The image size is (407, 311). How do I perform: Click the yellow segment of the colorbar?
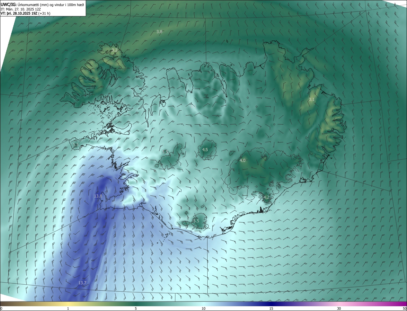[68, 304]
